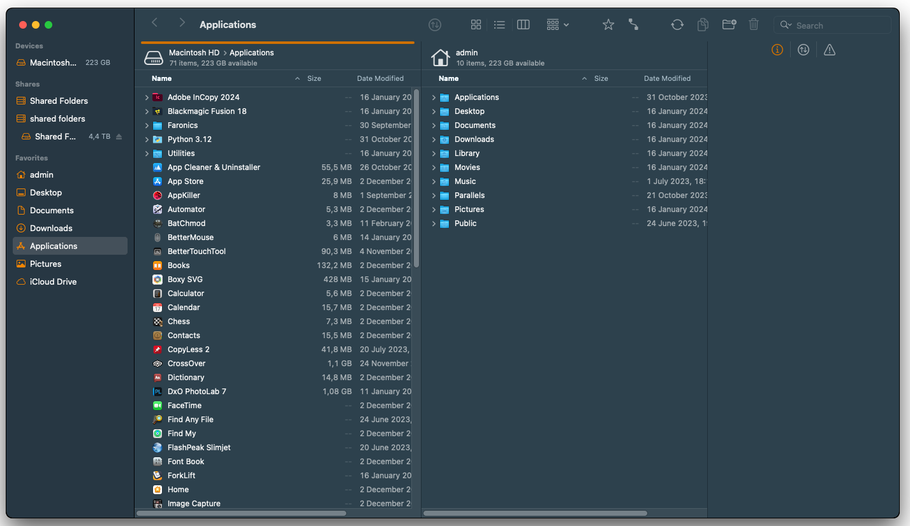910x526 pixels.
Task: Click the Chess app icon
Action: 158,322
